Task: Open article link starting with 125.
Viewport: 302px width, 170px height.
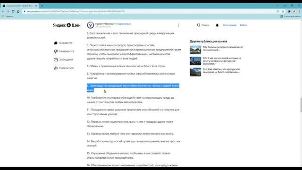Action: click(x=222, y=61)
